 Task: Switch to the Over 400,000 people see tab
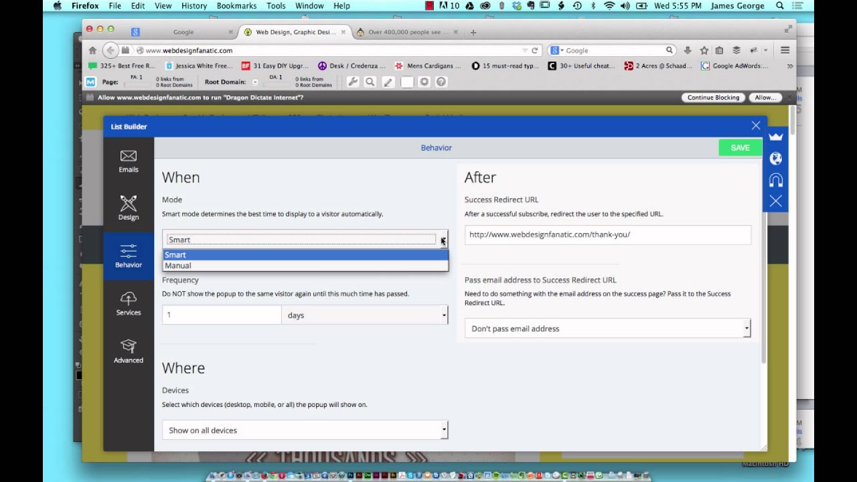408,32
